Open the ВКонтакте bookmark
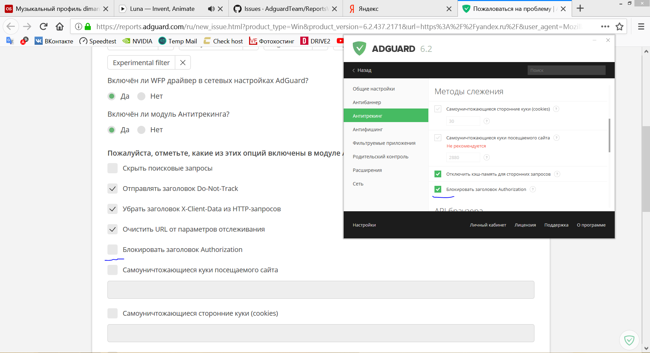The image size is (650, 353). pos(53,41)
